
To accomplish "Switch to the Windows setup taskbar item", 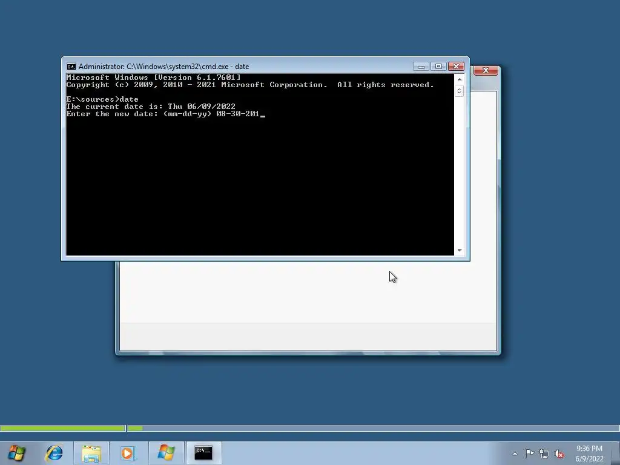I will coord(166,453).
